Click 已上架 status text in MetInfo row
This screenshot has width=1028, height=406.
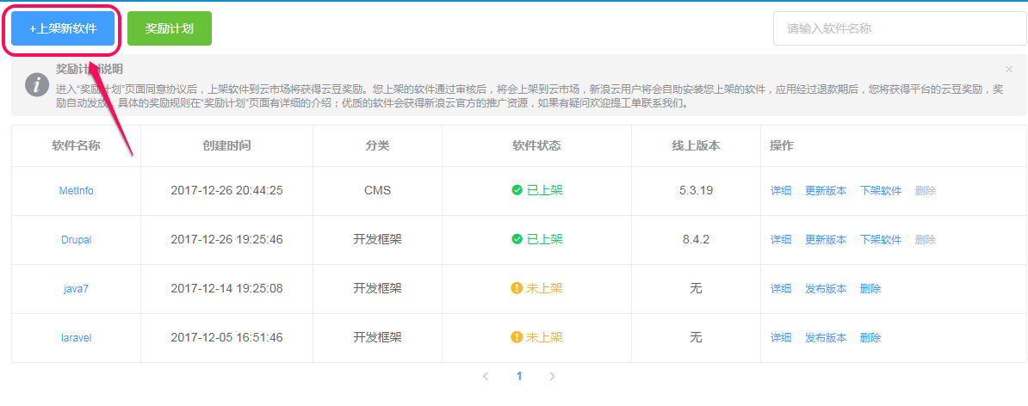click(545, 191)
